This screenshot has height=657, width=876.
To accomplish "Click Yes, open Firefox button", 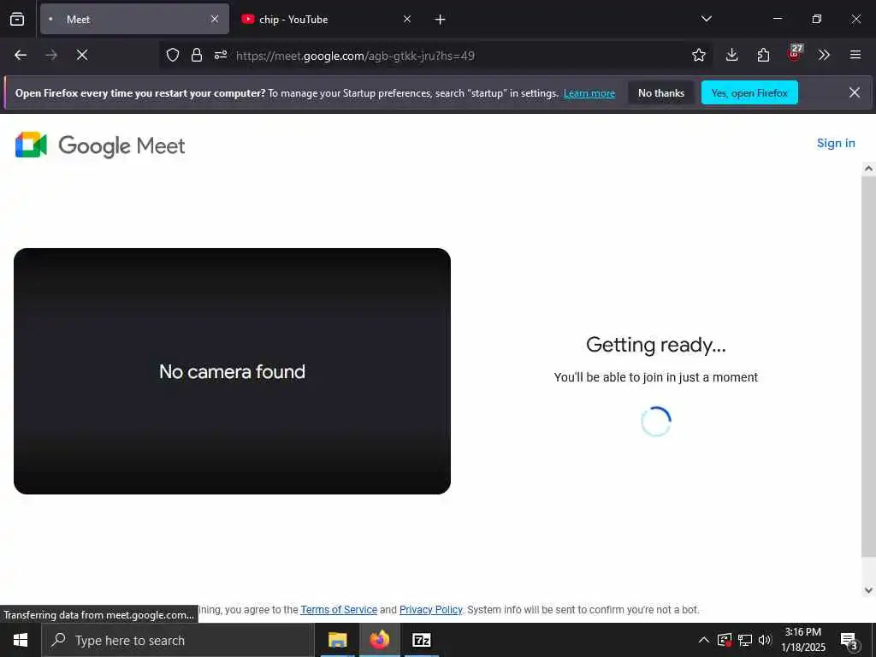I will tap(749, 93).
